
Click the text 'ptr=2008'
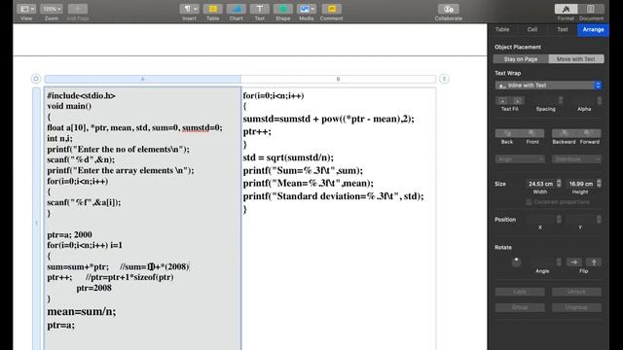93,288
